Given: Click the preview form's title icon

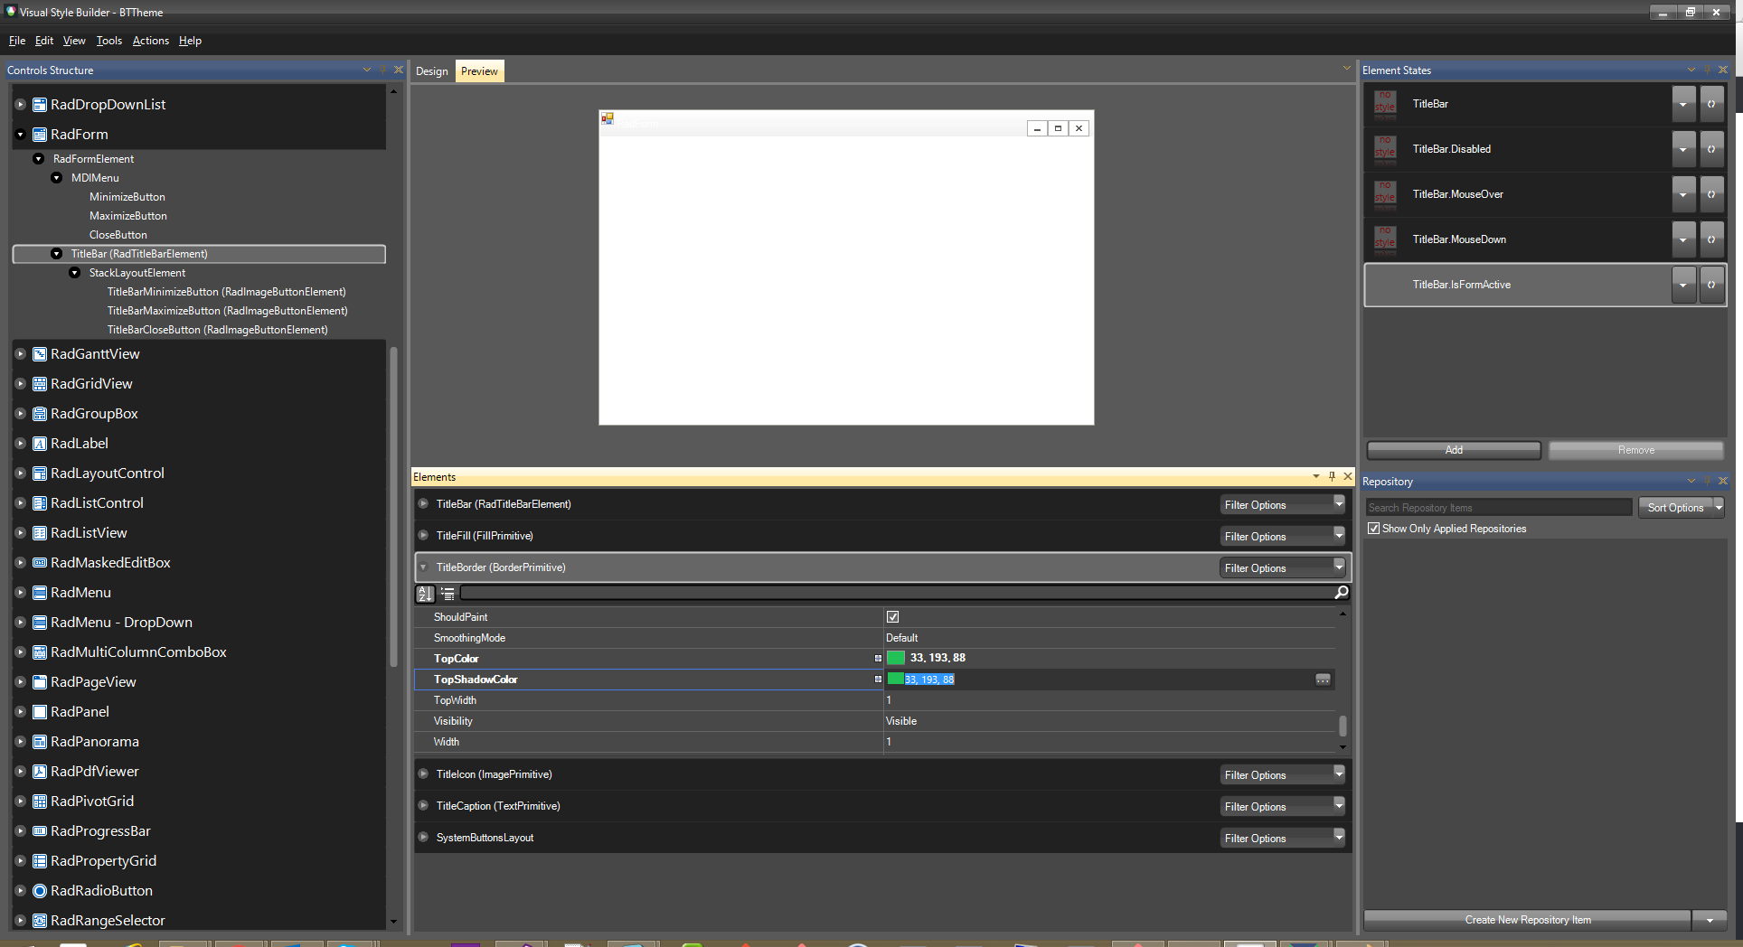Looking at the screenshot, I should pos(608,119).
